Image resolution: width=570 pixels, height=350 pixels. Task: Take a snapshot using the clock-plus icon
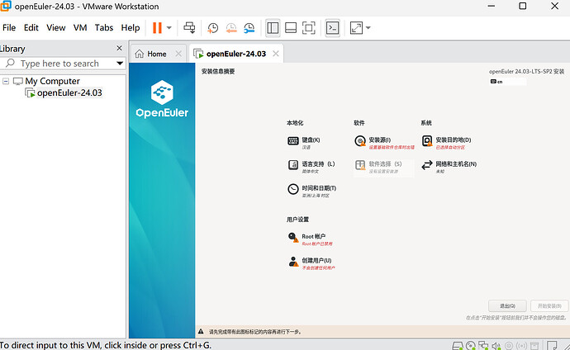(213, 27)
